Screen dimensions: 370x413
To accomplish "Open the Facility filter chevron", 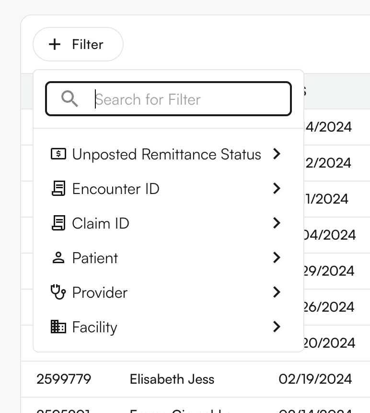I will (276, 327).
